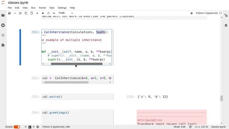The height and width of the screenshot is (129, 229).
Task: Click the AttributeError text in the output
Action: pos(150,120)
